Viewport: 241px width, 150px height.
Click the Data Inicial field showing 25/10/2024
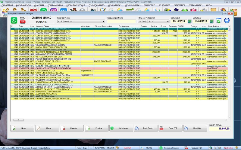click(x=179, y=21)
